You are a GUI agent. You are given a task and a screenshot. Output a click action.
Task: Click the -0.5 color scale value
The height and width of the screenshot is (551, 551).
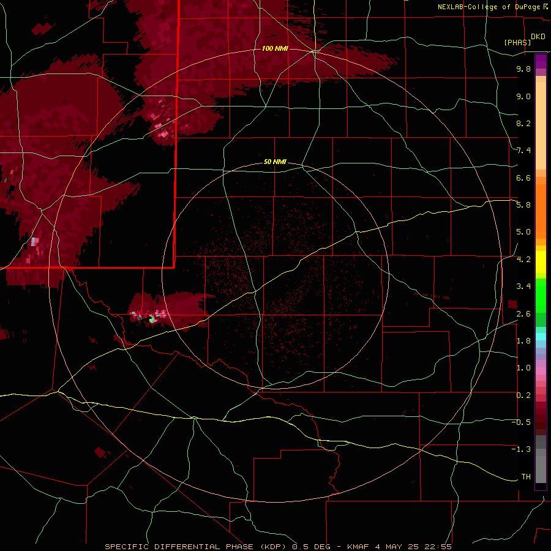coord(521,422)
